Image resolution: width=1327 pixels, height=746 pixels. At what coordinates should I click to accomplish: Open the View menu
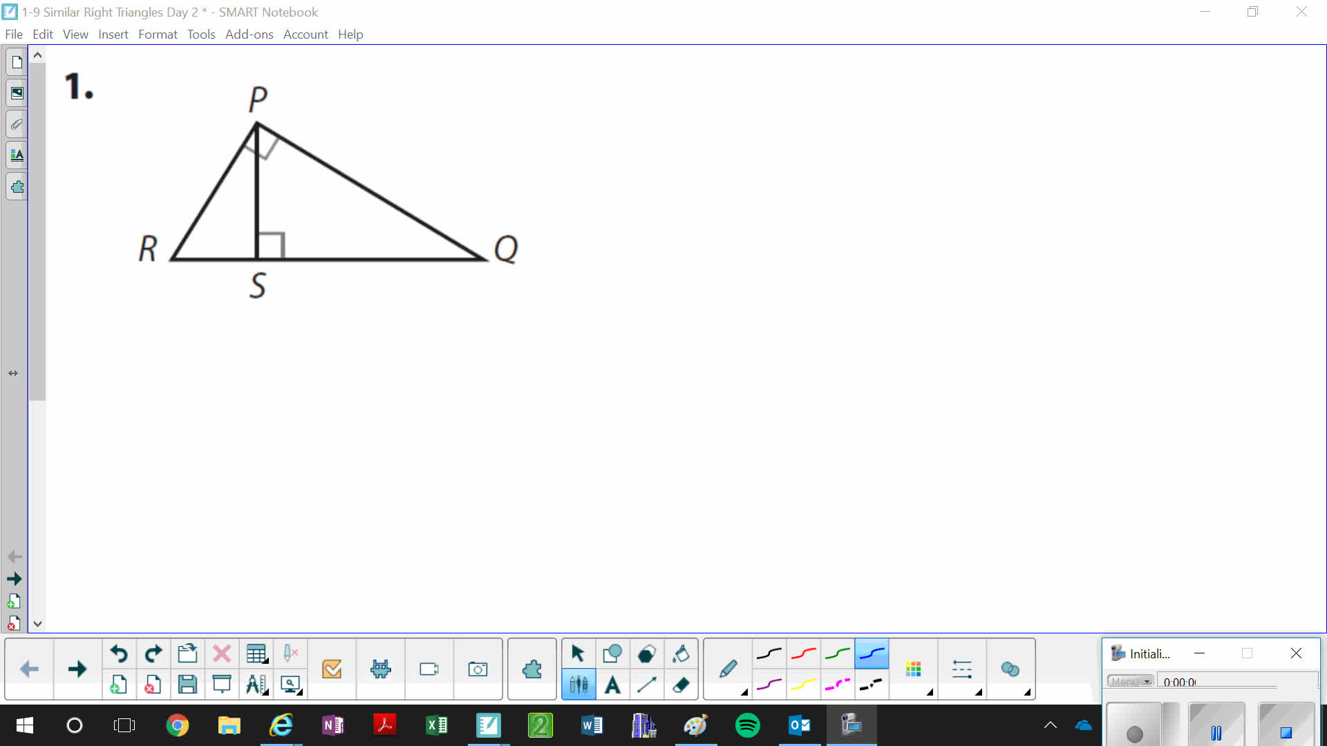(x=75, y=34)
